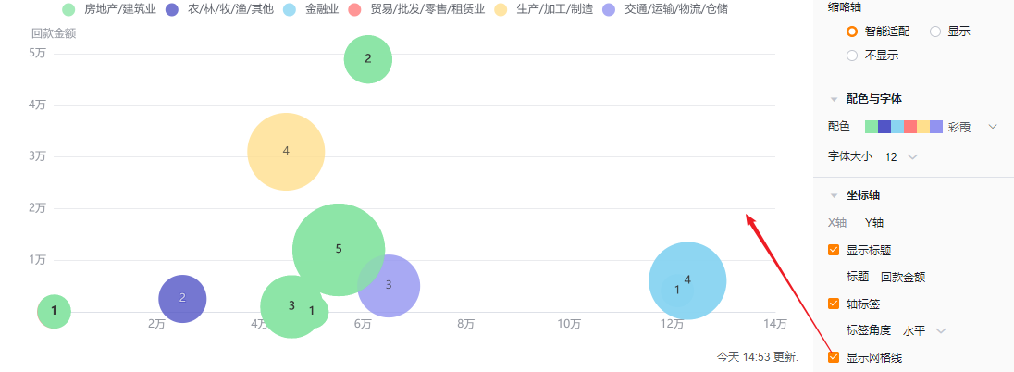This screenshot has height=372, width=1014.
Task: Click the 配色与字体 section header
Action: pyautogui.click(x=873, y=99)
